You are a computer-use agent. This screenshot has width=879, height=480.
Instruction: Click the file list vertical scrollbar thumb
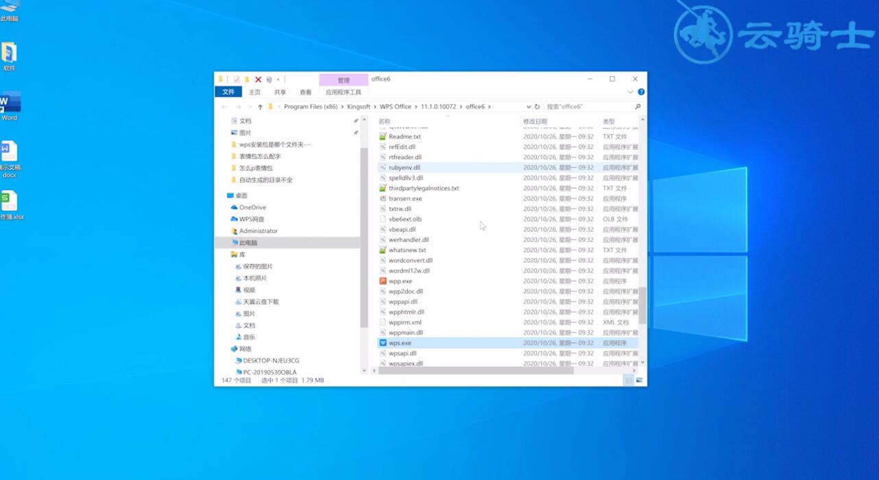tap(642, 305)
